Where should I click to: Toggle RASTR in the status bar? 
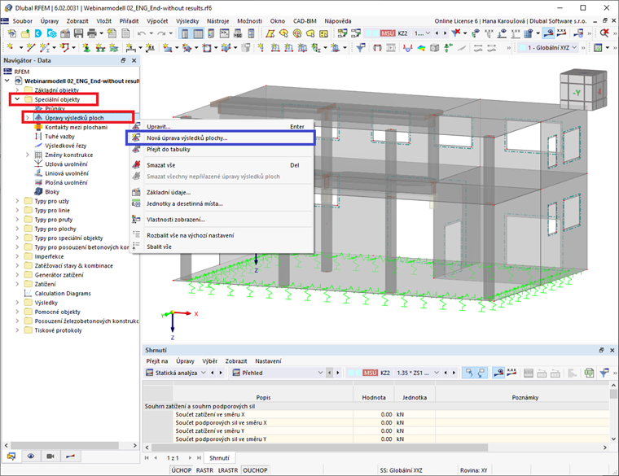coord(204,470)
